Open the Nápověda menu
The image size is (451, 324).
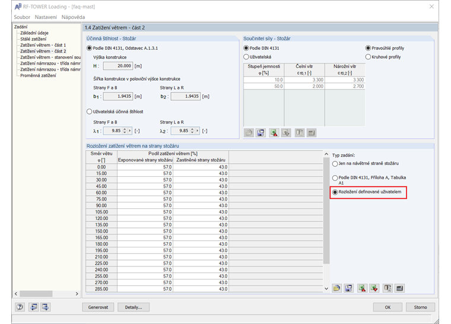click(x=73, y=17)
